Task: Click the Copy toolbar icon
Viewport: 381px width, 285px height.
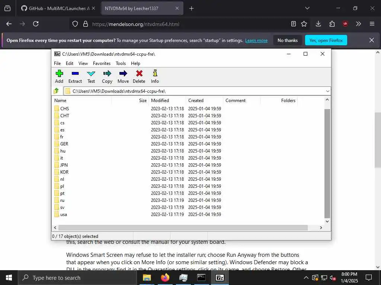Action: click(107, 76)
